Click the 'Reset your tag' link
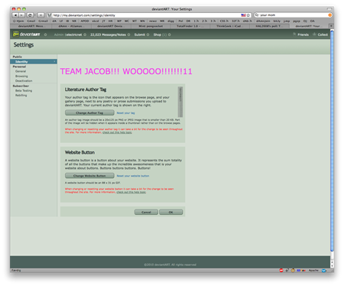Image resolution: width=344 pixels, height=286 pixels. click(125, 113)
